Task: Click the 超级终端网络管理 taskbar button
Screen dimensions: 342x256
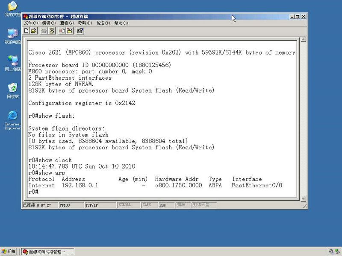Action: click(48, 252)
